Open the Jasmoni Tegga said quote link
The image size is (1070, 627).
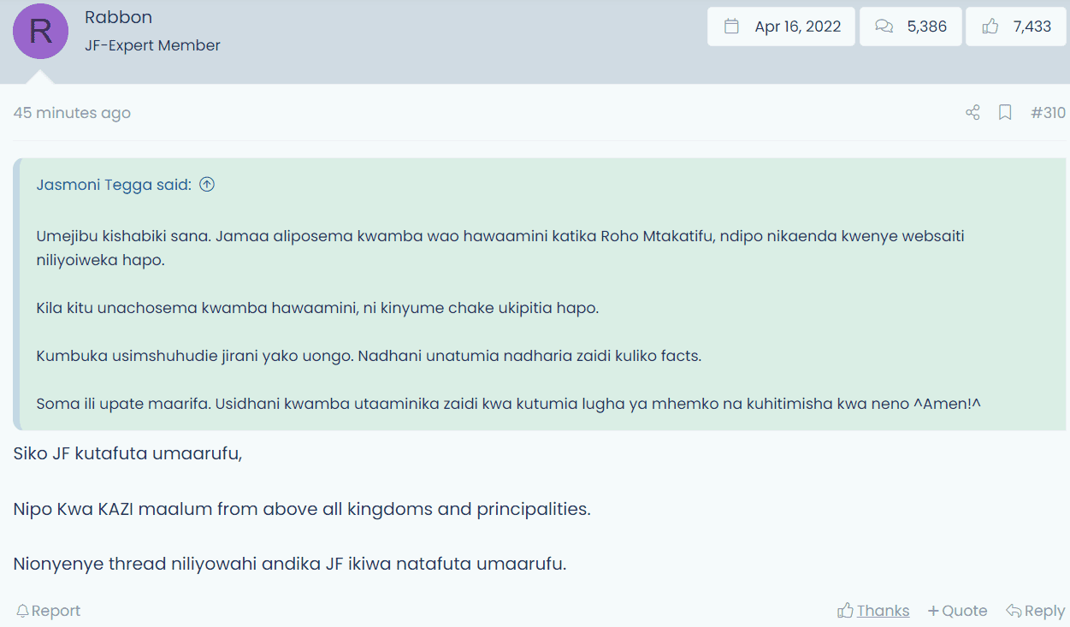114,185
